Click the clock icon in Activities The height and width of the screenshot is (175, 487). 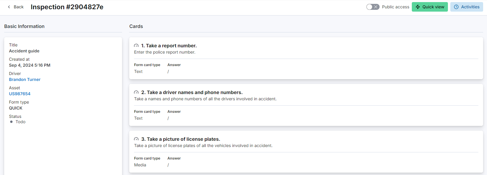456,7
